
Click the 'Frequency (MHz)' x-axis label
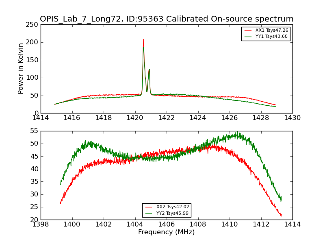pyautogui.click(x=167, y=232)
